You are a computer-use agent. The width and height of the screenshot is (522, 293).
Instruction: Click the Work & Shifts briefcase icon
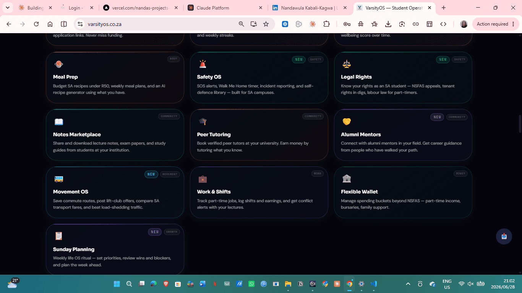click(203, 179)
